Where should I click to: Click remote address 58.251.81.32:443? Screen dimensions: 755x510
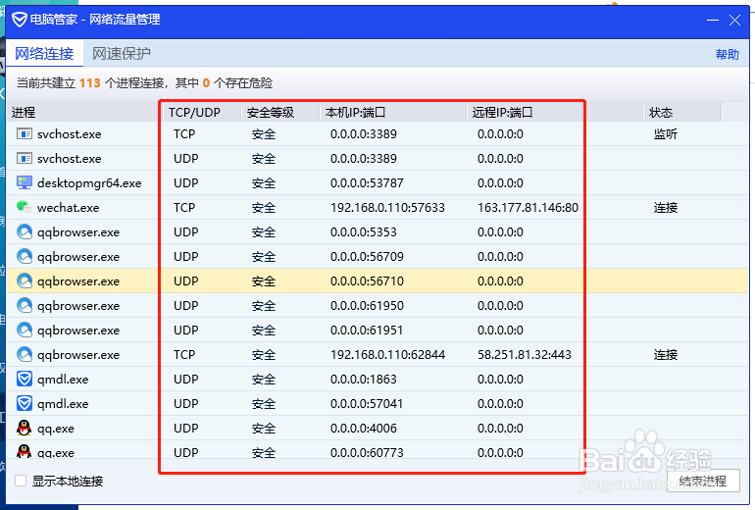(x=525, y=355)
